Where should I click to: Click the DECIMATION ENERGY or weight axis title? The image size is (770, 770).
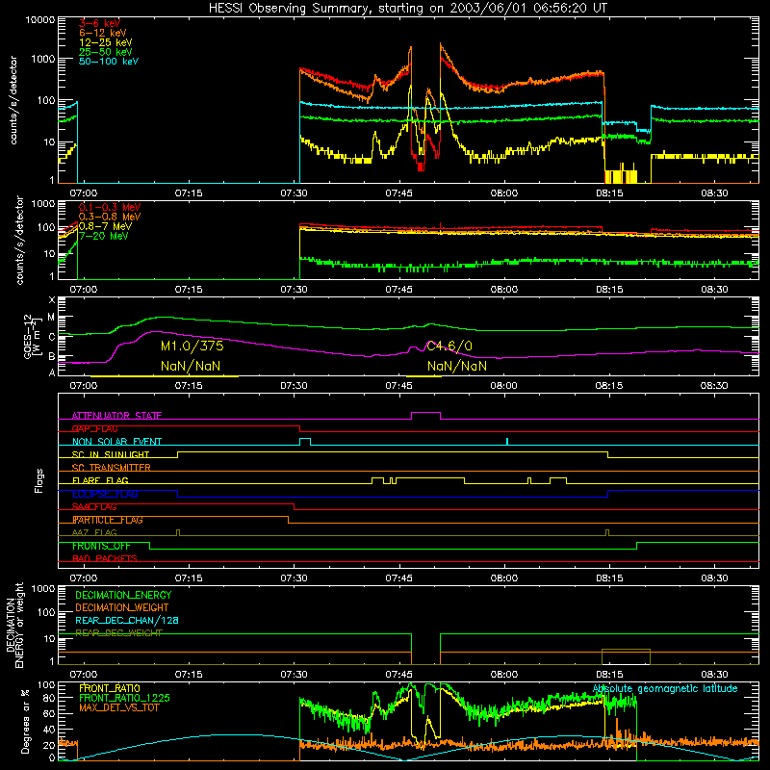[x=15, y=626]
